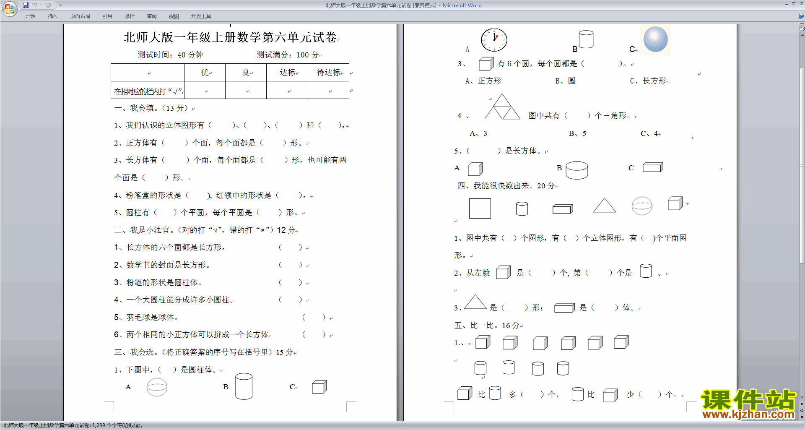The height and width of the screenshot is (430, 805).
Task: Open the Office button menu
Action: tap(9, 9)
